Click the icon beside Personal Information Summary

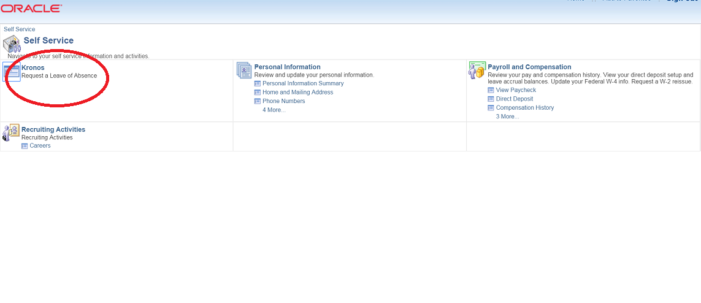[x=258, y=83]
